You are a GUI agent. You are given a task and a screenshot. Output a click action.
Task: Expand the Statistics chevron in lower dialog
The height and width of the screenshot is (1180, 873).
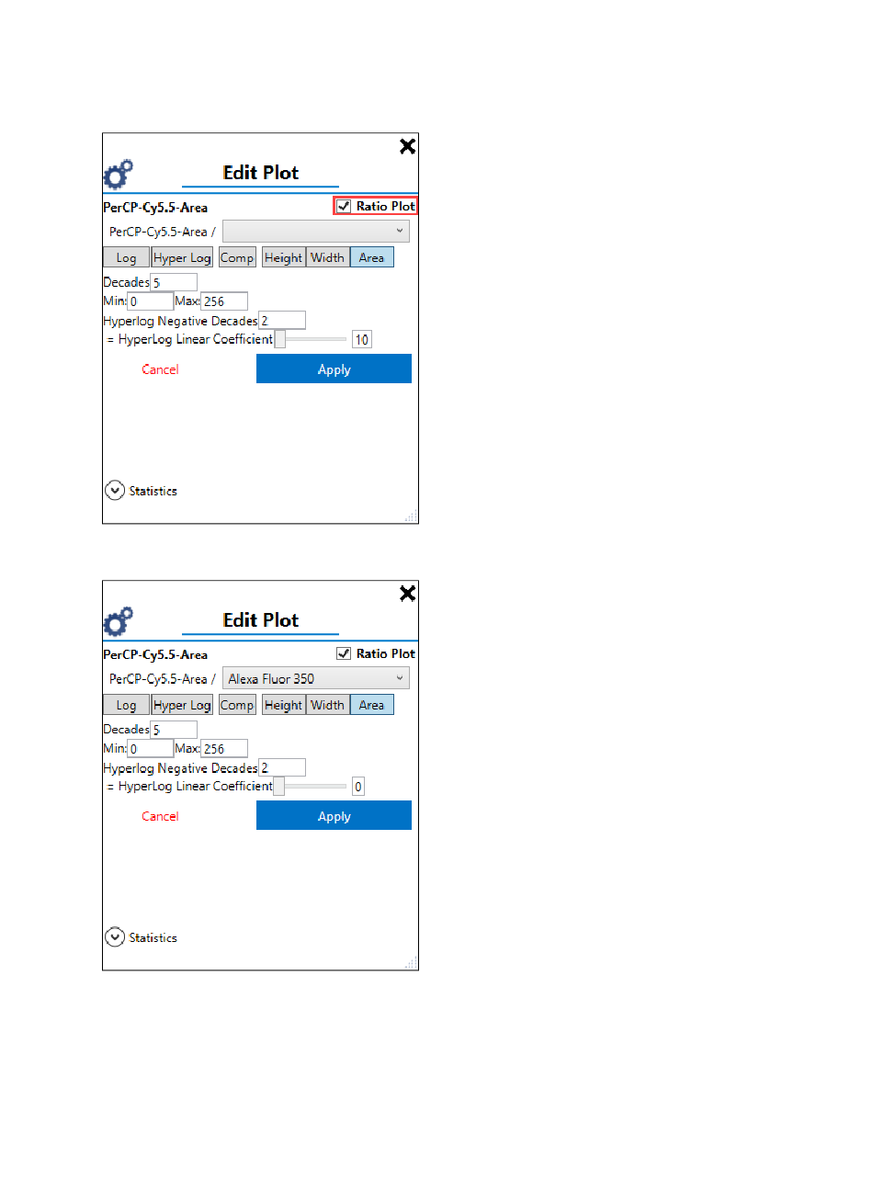114,937
